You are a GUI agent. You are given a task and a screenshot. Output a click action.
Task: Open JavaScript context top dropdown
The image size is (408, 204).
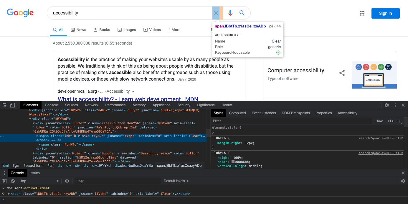(39, 181)
